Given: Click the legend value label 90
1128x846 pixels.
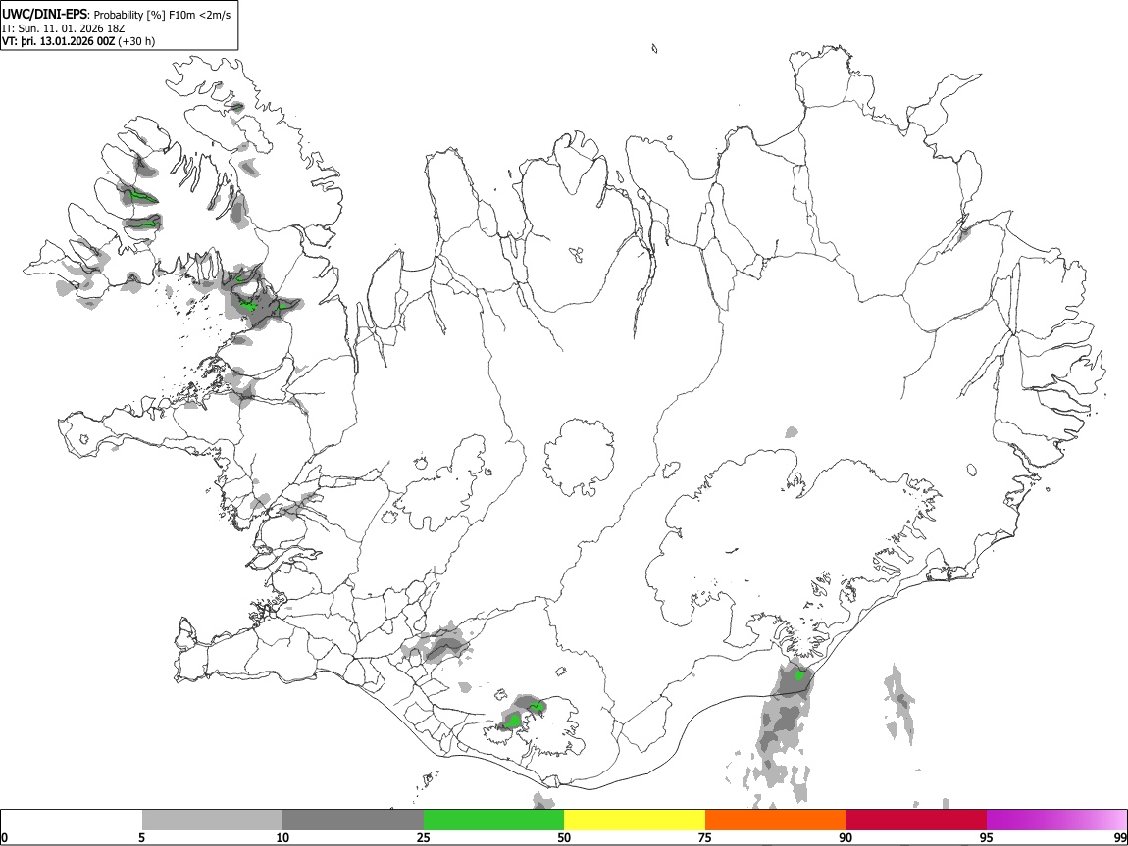Looking at the screenshot, I should tap(846, 837).
